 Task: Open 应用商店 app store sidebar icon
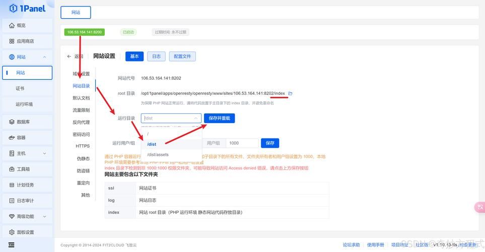12,41
